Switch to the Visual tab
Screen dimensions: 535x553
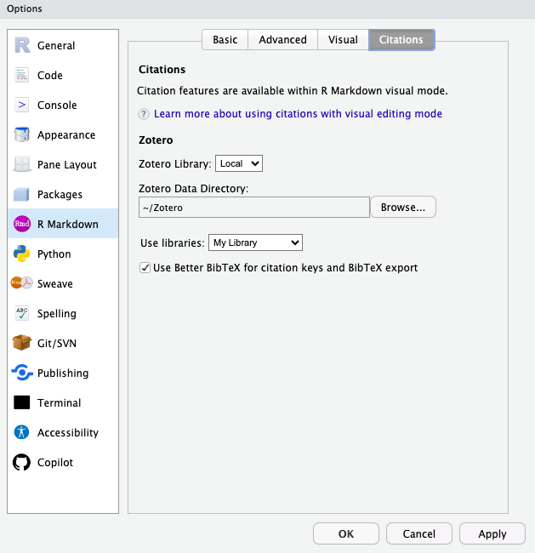coord(343,39)
